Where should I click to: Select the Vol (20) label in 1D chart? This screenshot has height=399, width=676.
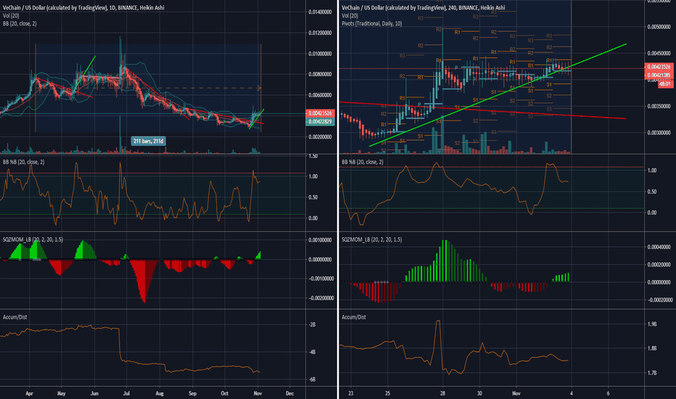[x=11, y=15]
